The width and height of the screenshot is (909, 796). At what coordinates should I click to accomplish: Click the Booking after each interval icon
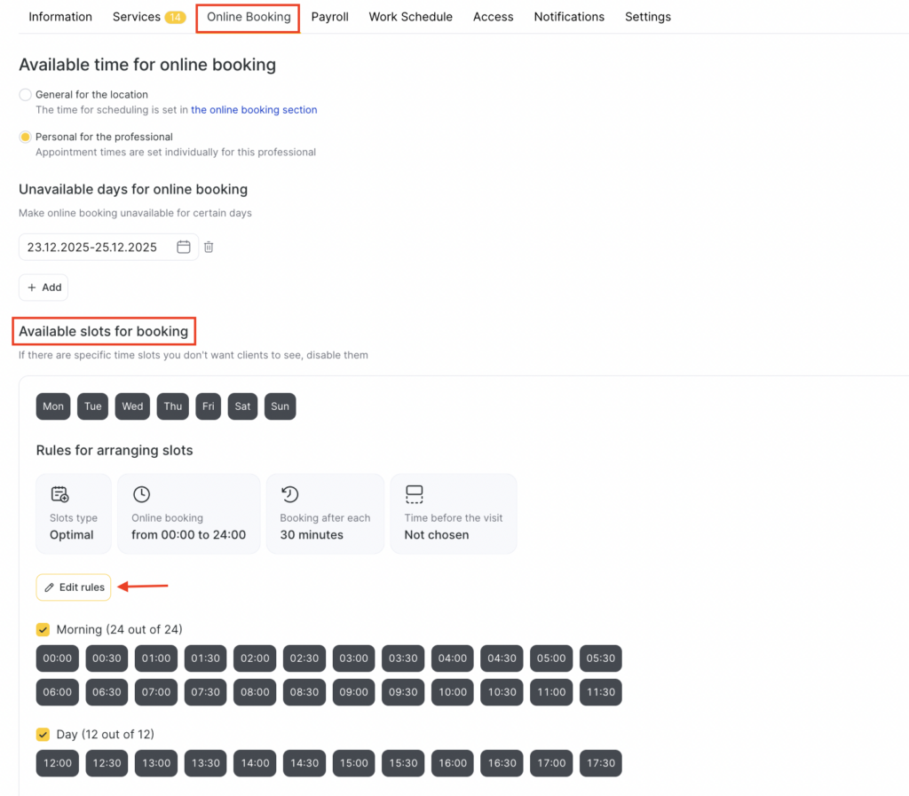click(x=289, y=494)
